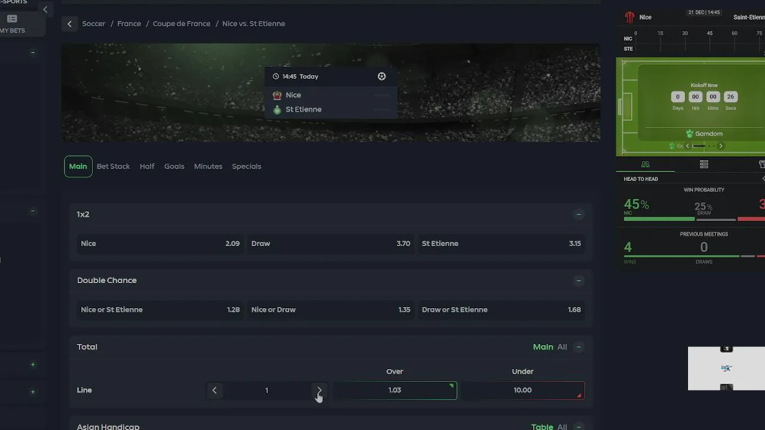This screenshot has height=430, width=765.
Task: Open standings table icon in widget
Action: tap(704, 164)
